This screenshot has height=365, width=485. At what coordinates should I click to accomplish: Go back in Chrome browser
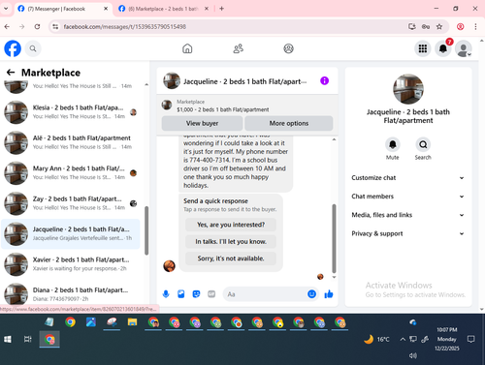(7, 26)
